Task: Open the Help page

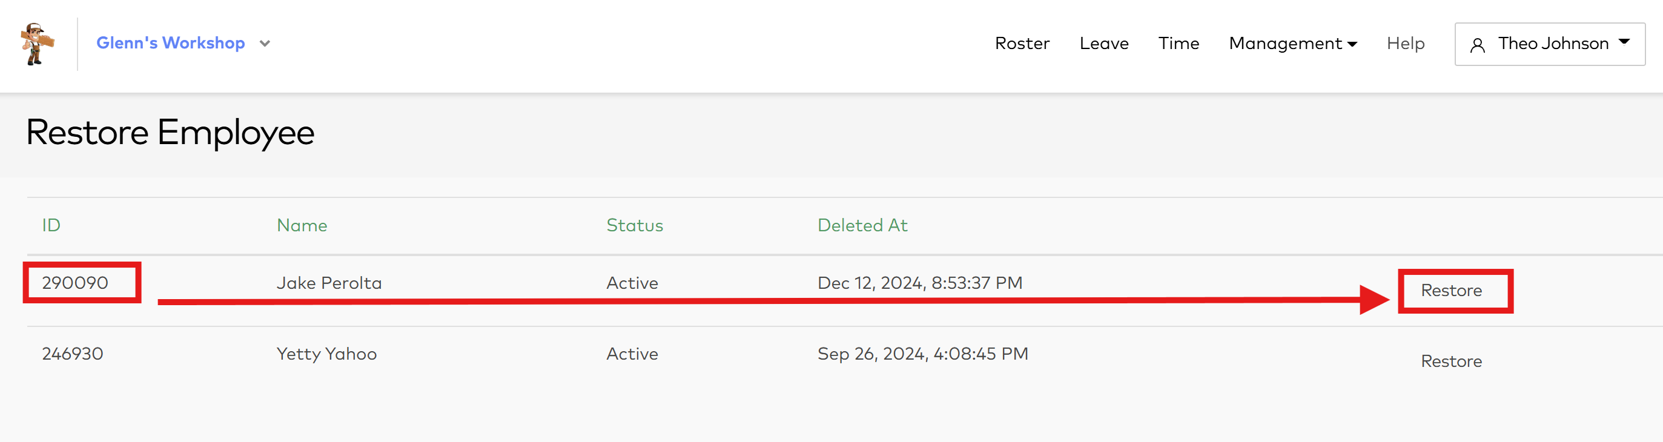Action: point(1406,43)
